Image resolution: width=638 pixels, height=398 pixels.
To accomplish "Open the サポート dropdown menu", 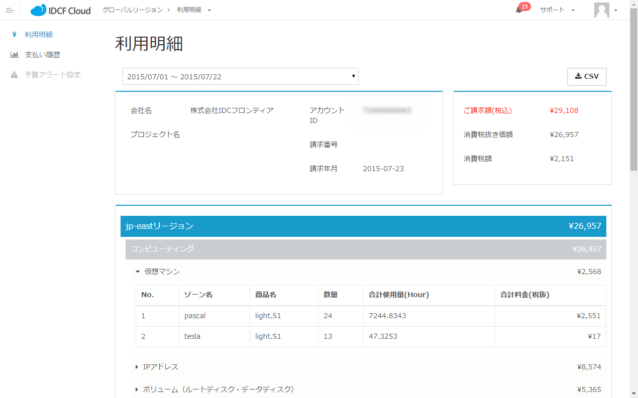I will (557, 10).
